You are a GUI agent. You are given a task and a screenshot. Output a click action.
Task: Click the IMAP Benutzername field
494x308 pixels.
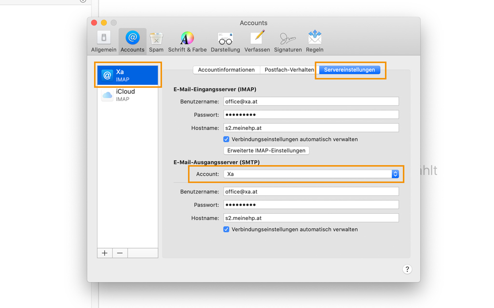click(x=311, y=102)
